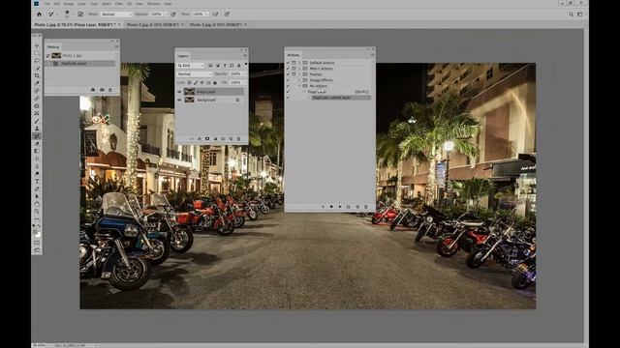This screenshot has height=348, width=620.
Task: Create new action in Actions panel
Action: pyautogui.click(x=357, y=206)
